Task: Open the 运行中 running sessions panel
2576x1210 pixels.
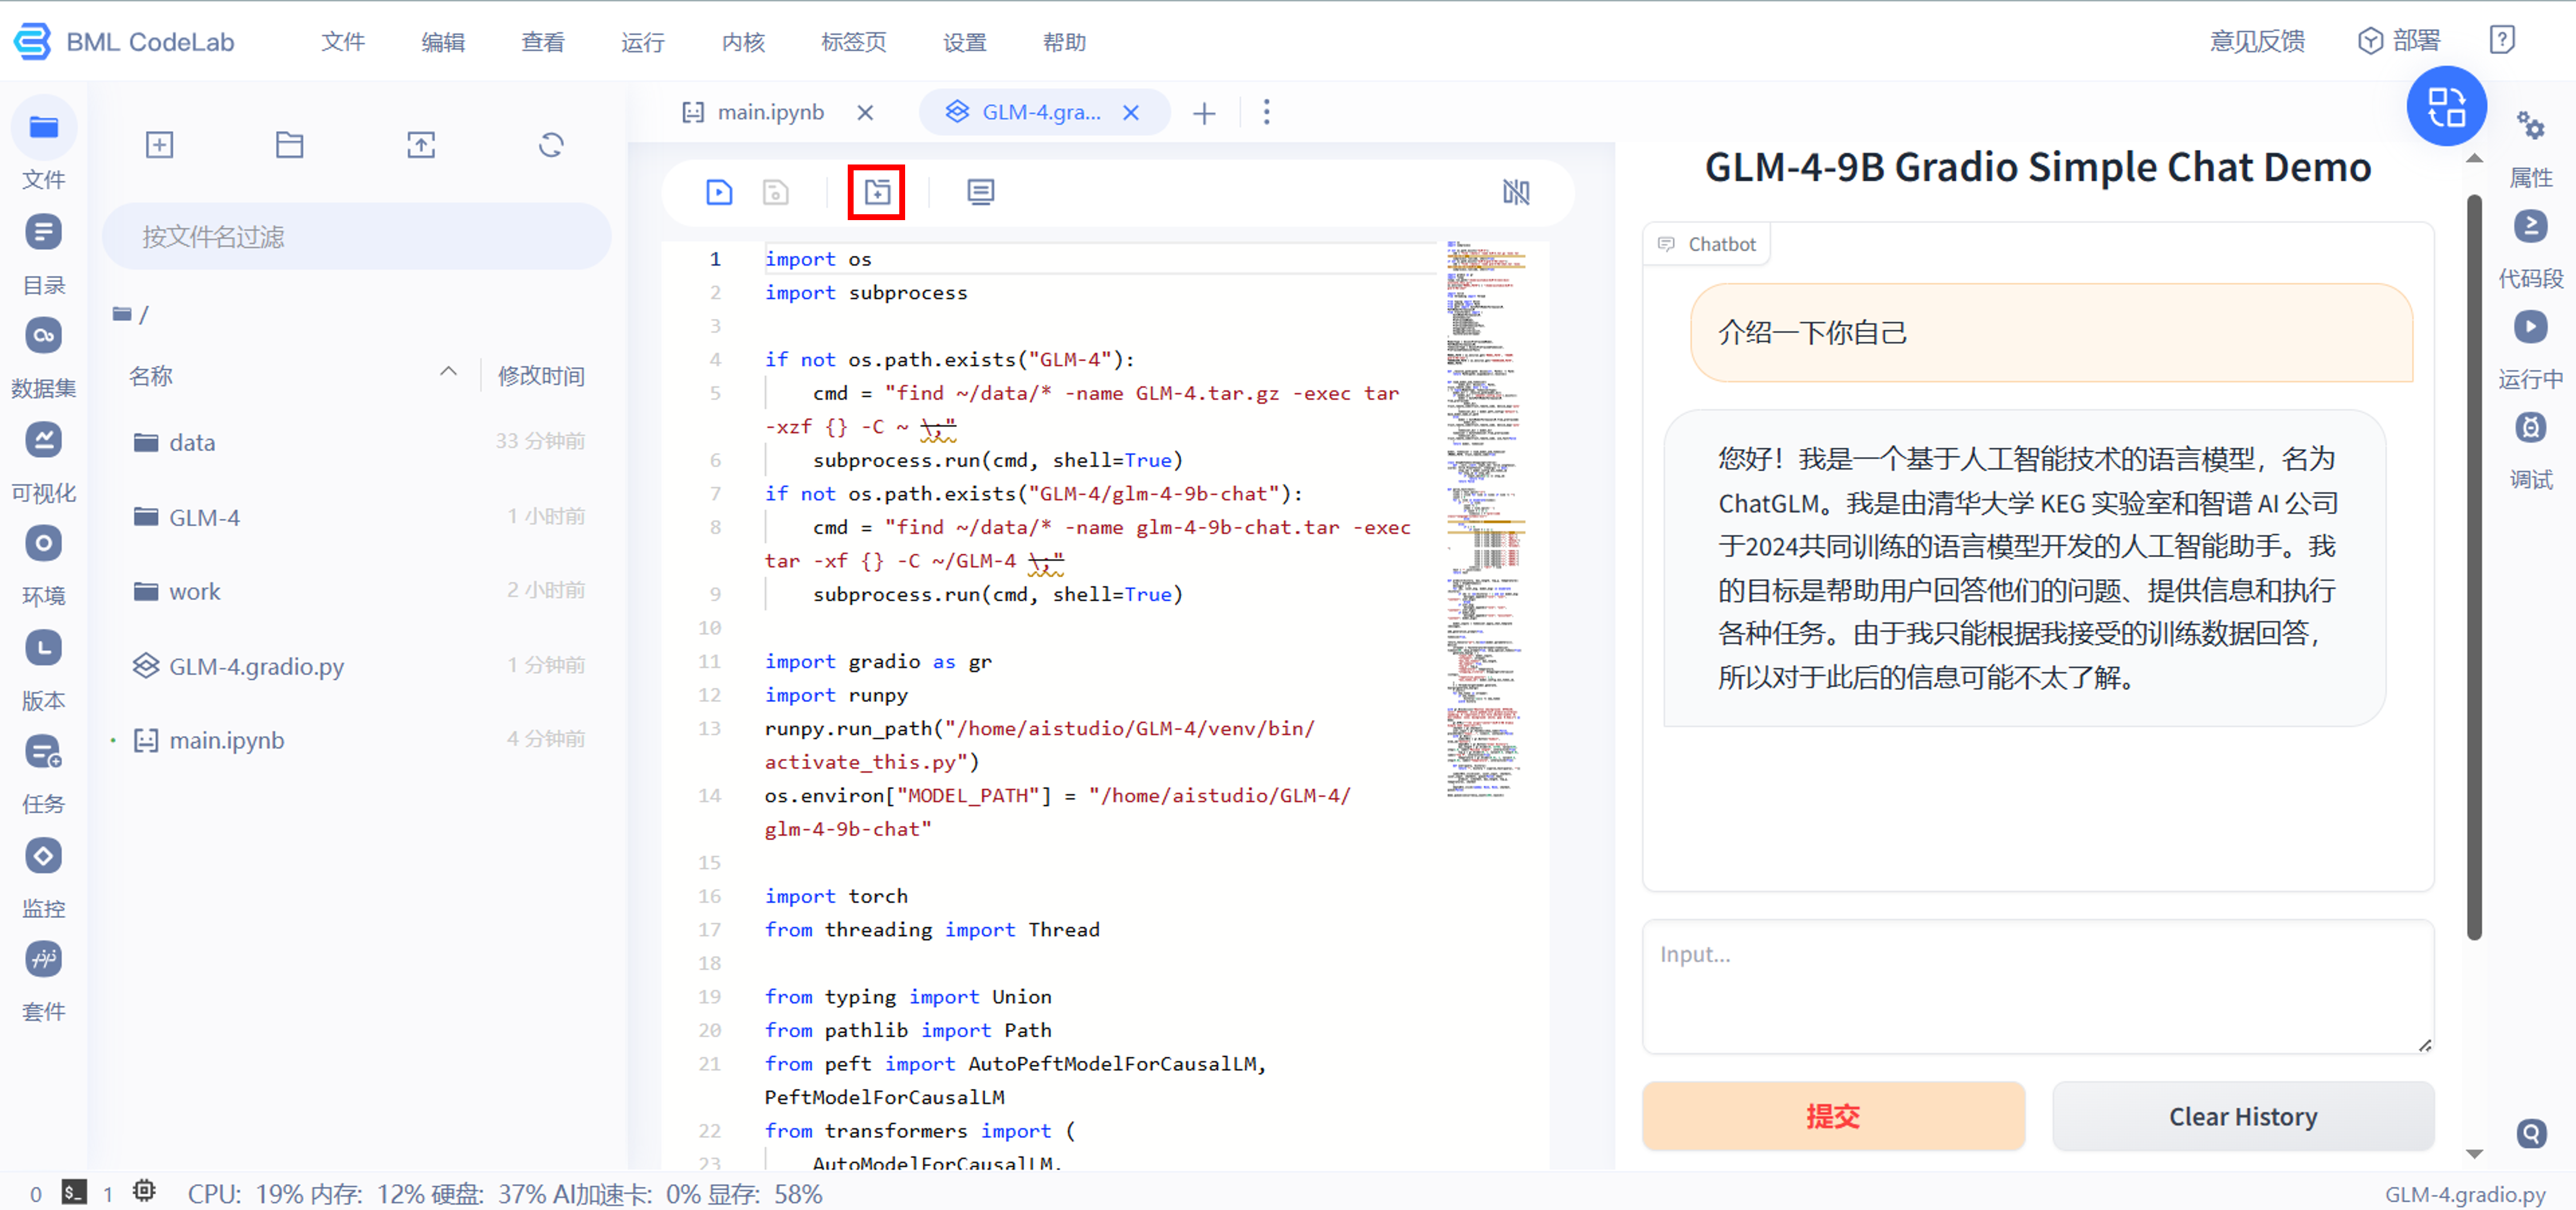Action: click(x=2531, y=350)
